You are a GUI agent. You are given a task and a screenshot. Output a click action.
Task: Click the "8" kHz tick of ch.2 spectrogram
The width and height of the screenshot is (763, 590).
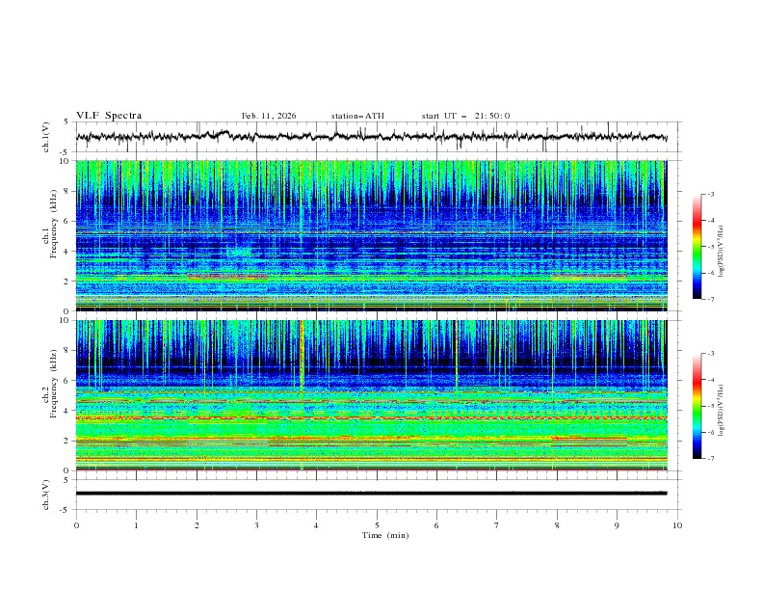pyautogui.click(x=68, y=351)
